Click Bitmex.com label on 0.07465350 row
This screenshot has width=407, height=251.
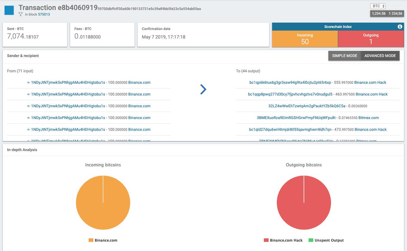(369, 118)
